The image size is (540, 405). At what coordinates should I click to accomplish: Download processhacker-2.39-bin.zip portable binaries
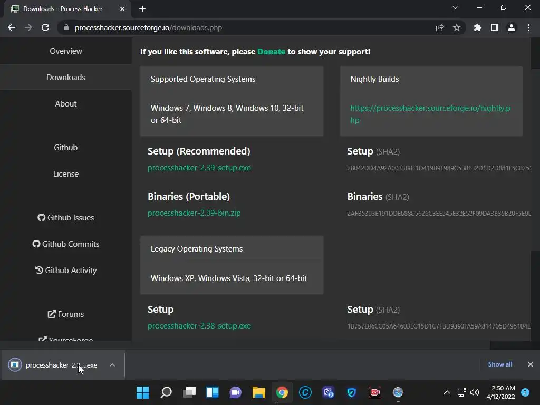(194, 213)
